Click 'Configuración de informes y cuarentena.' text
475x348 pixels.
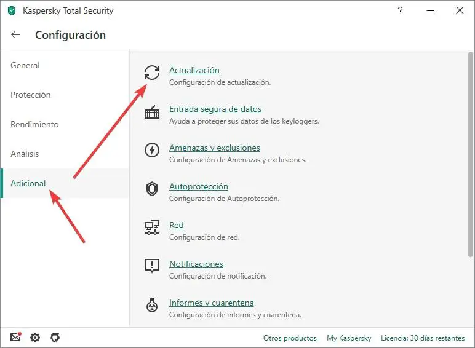click(235, 315)
